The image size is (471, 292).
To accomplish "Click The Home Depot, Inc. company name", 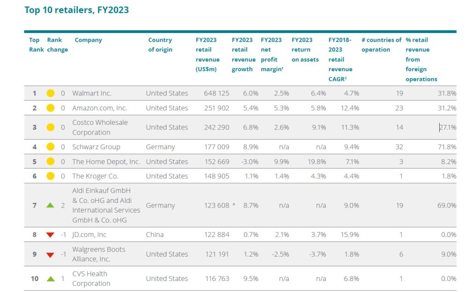I will [x=106, y=162].
